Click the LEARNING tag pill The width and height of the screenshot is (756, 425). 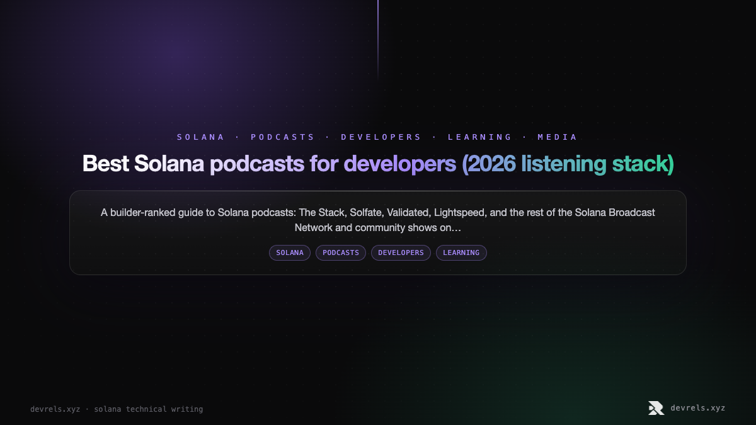coord(461,252)
